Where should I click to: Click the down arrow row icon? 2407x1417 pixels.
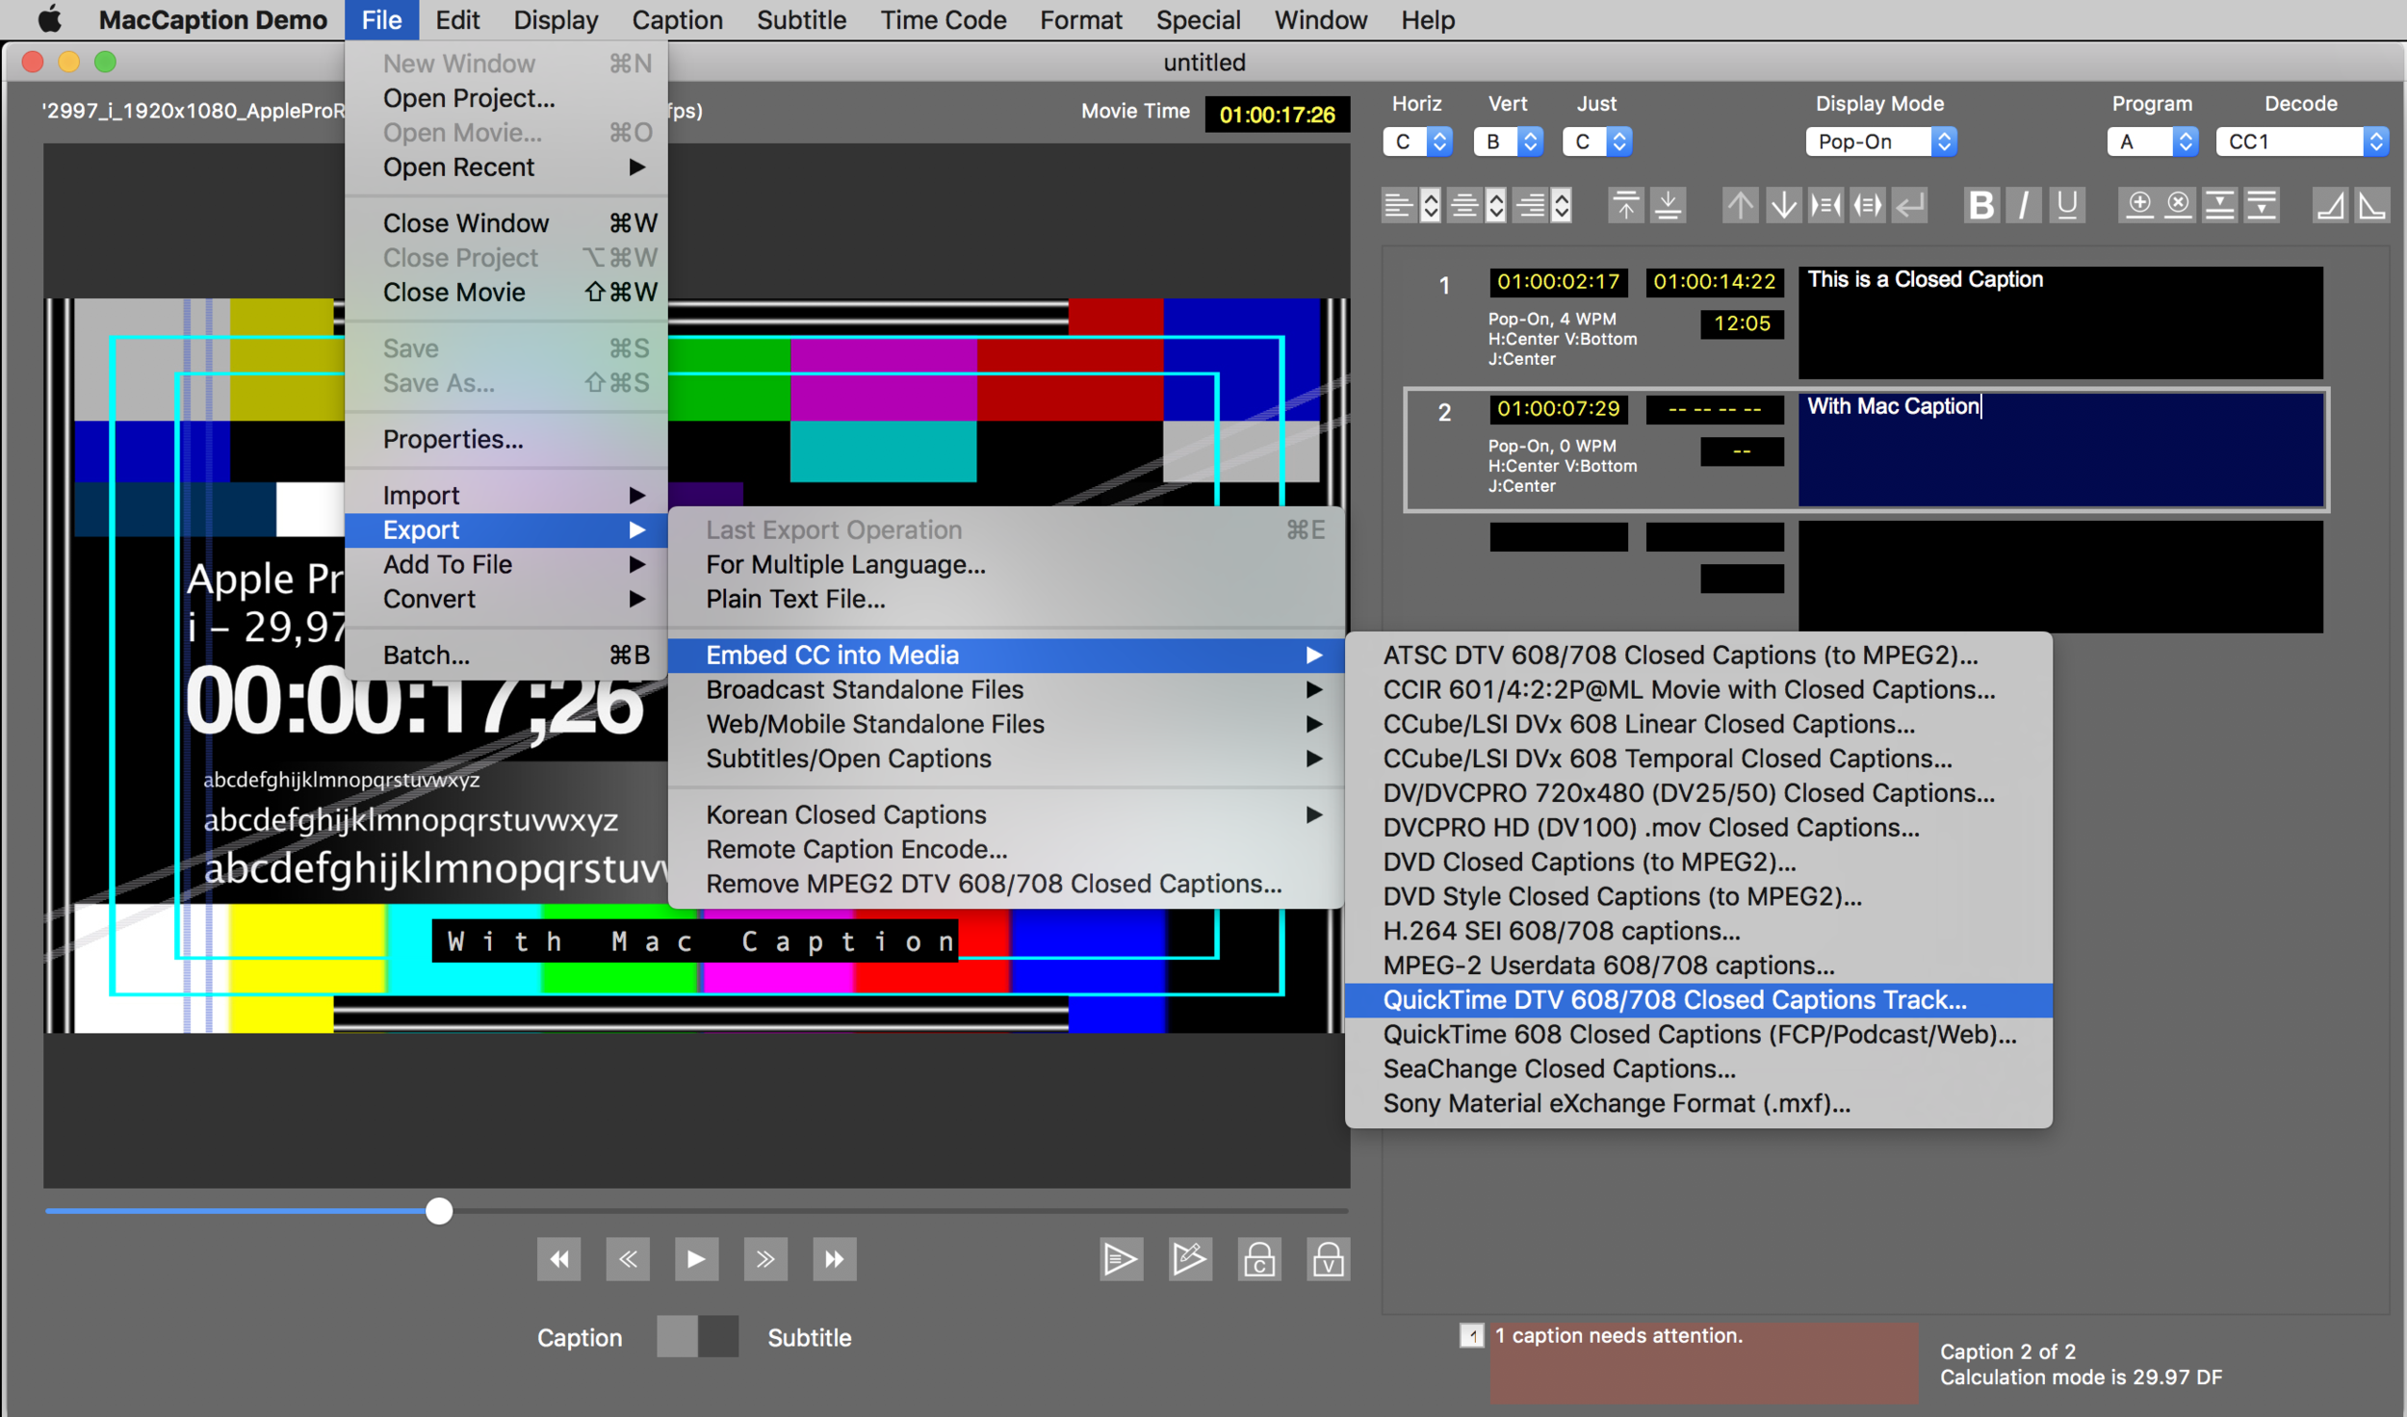(x=1783, y=205)
